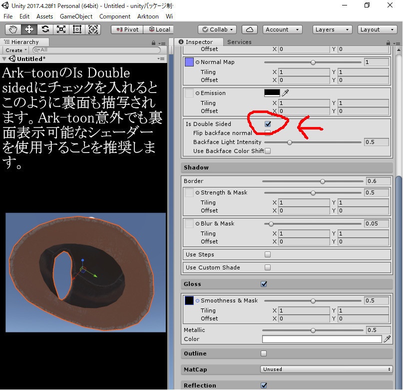This screenshot has width=403, height=390.
Task: Click the Emission texture picker circle
Action: [x=197, y=93]
